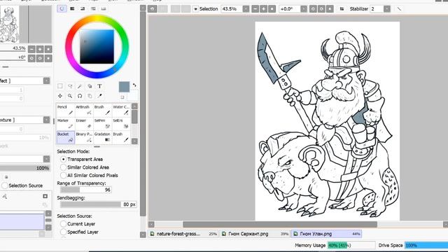Switch to Гном Улан.png tab

click(327, 234)
